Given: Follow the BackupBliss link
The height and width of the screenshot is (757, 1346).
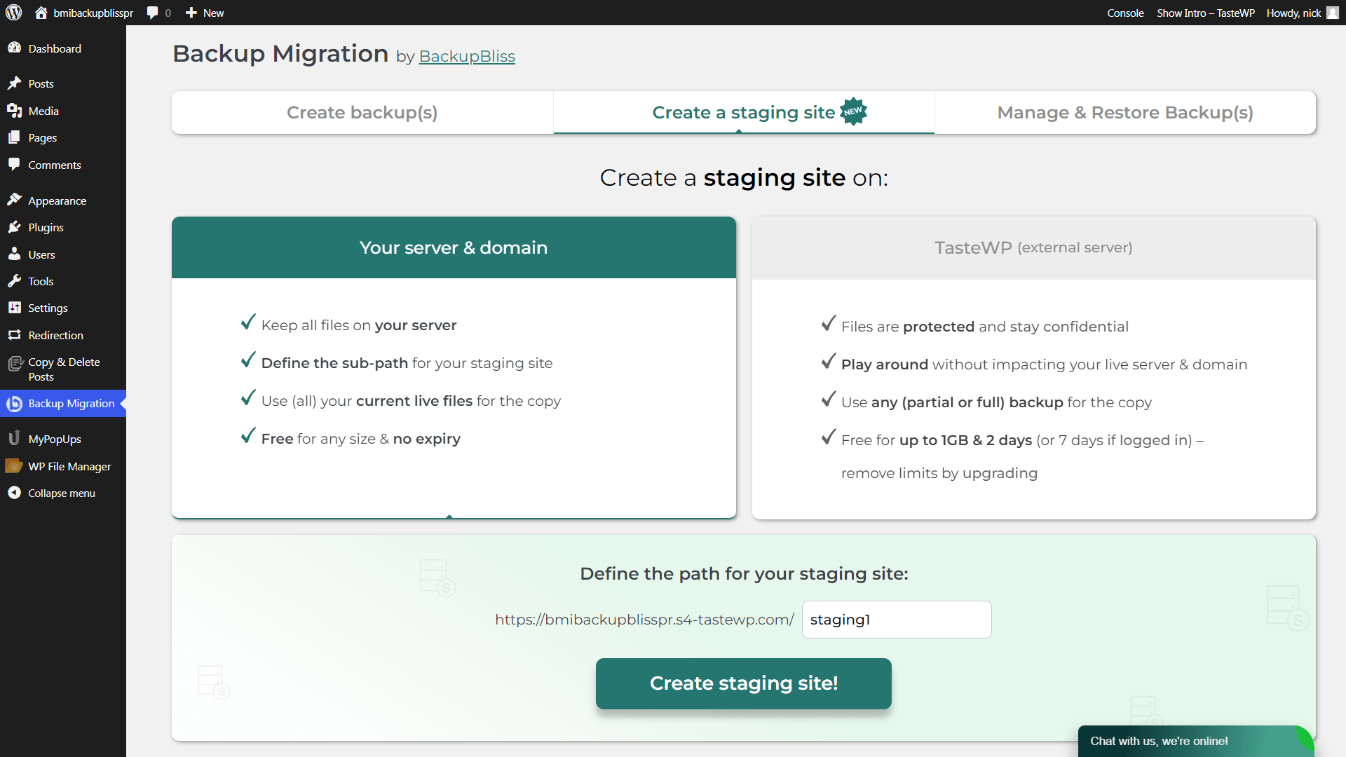Looking at the screenshot, I should coord(467,56).
